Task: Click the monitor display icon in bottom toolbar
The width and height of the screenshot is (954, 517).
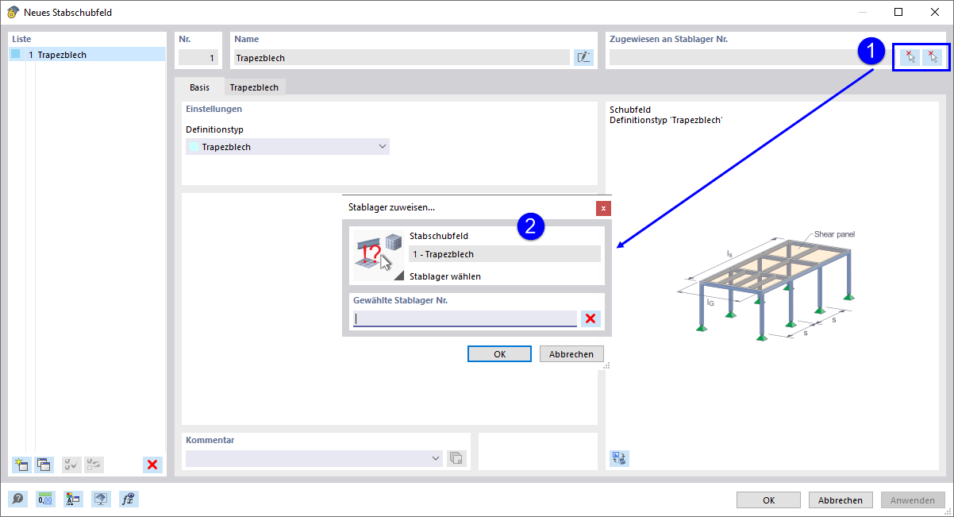Action: (101, 499)
